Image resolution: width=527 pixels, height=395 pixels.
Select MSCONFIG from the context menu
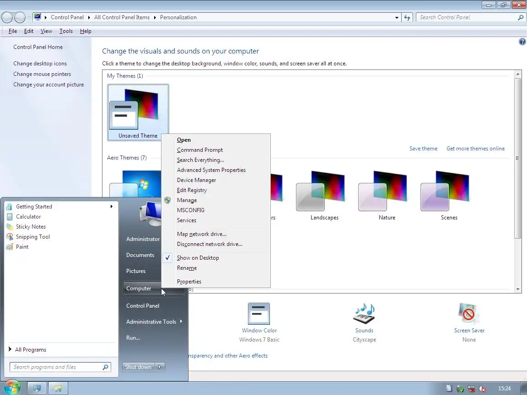click(x=216, y=210)
